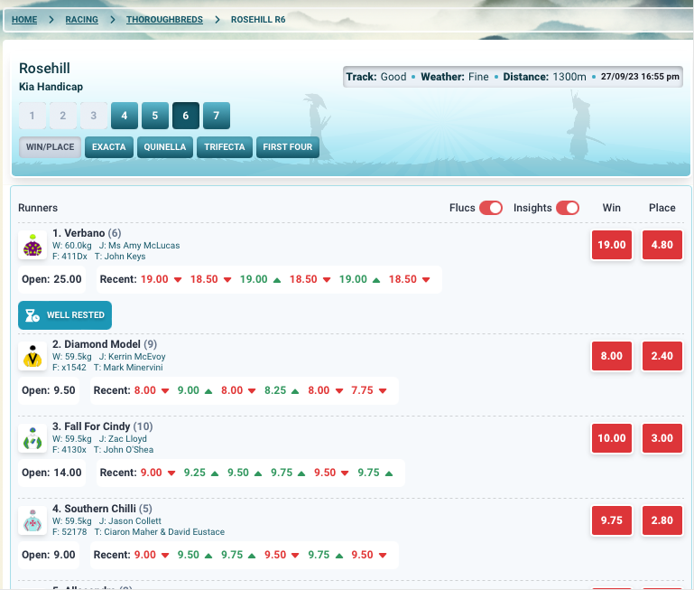This screenshot has width=694, height=590.
Task: Click the Runners column heading
Action: [38, 208]
